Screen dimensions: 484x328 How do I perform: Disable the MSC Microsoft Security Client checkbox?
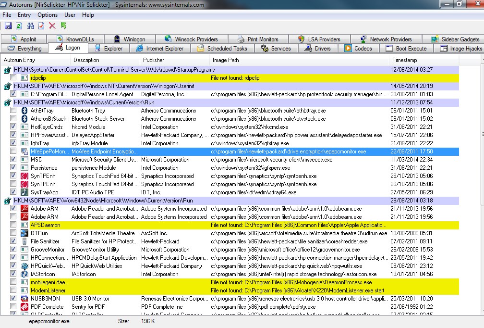(x=13, y=159)
